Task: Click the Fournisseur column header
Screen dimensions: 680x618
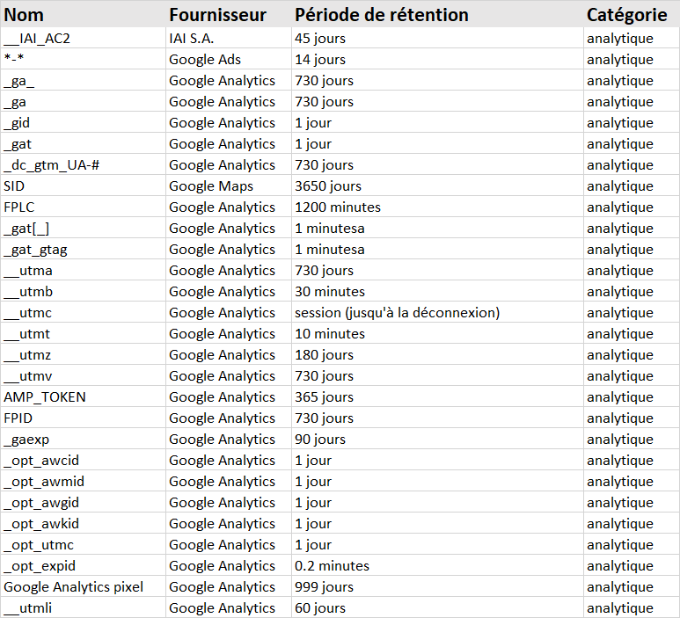Action: (x=217, y=15)
